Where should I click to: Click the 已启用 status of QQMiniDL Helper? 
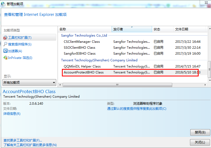click(159, 66)
